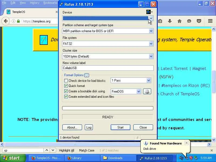Click the Rufus progress bar
Screen dimensions: 216x162
coord(107,108)
